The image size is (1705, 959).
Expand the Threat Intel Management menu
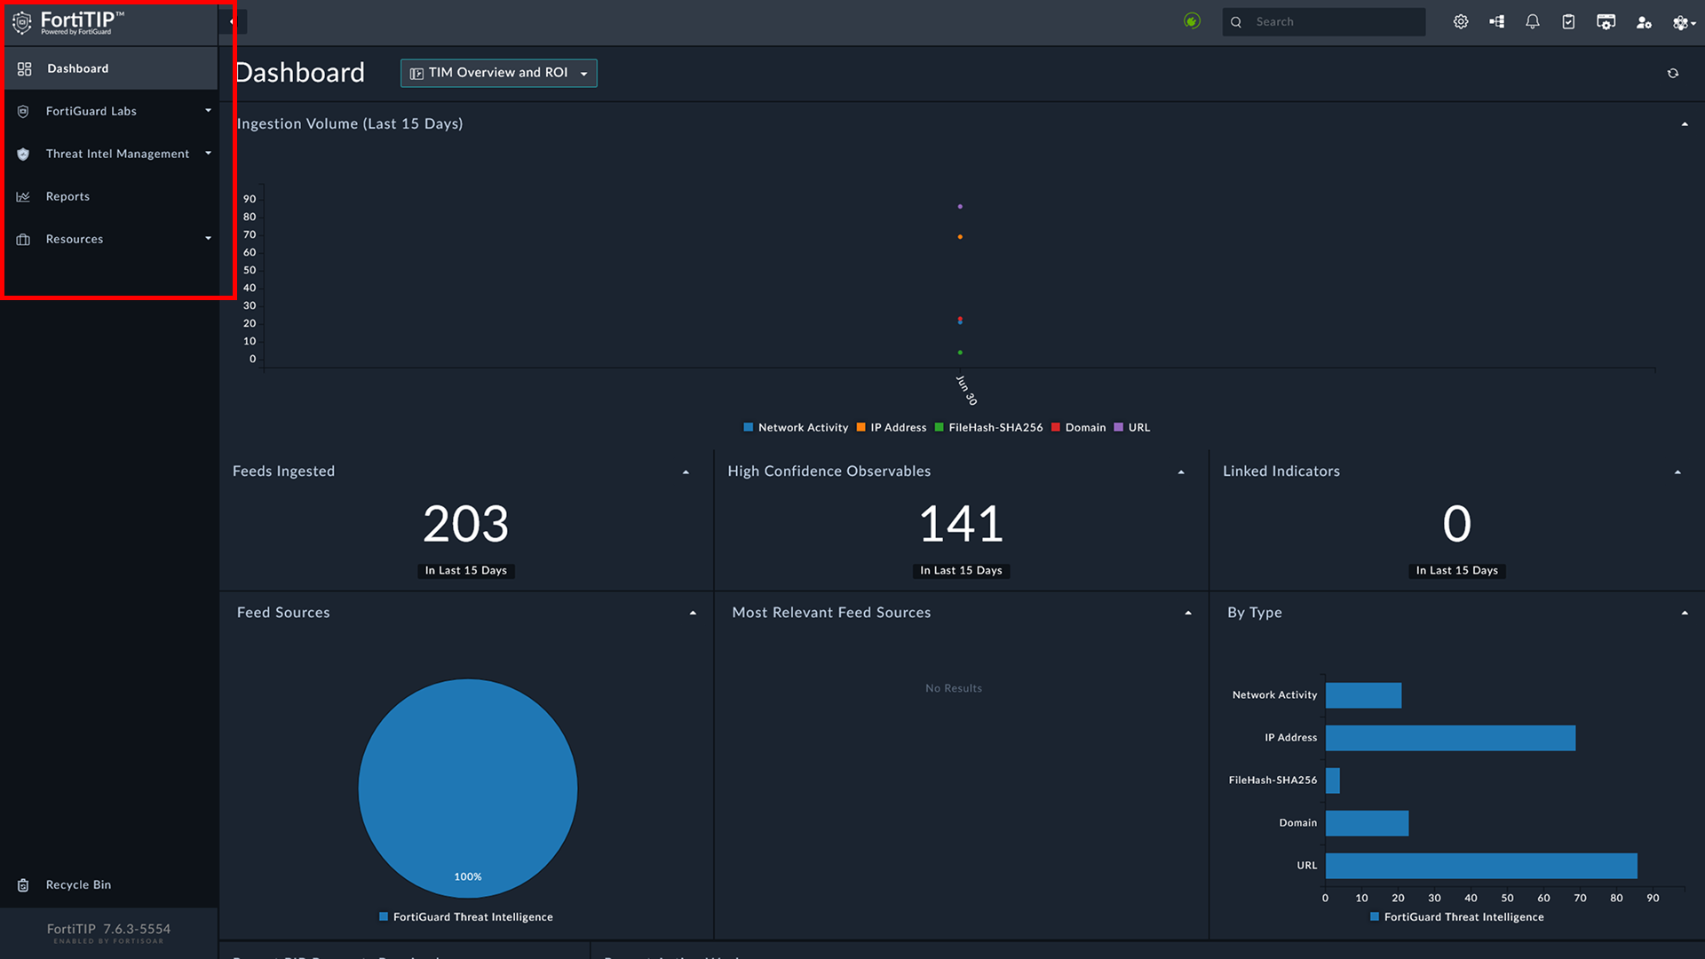click(x=117, y=154)
